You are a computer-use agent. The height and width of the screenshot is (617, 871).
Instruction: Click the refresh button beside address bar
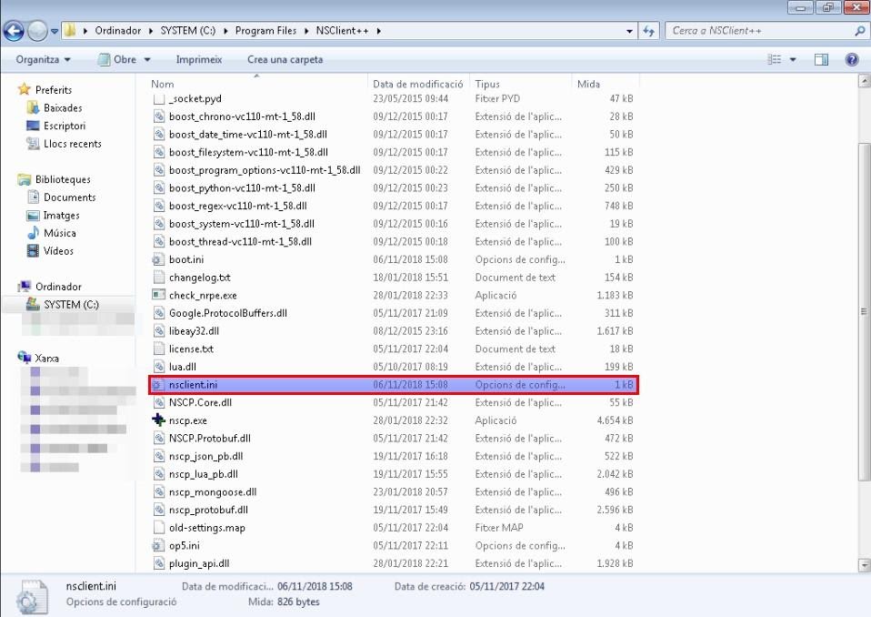[649, 31]
